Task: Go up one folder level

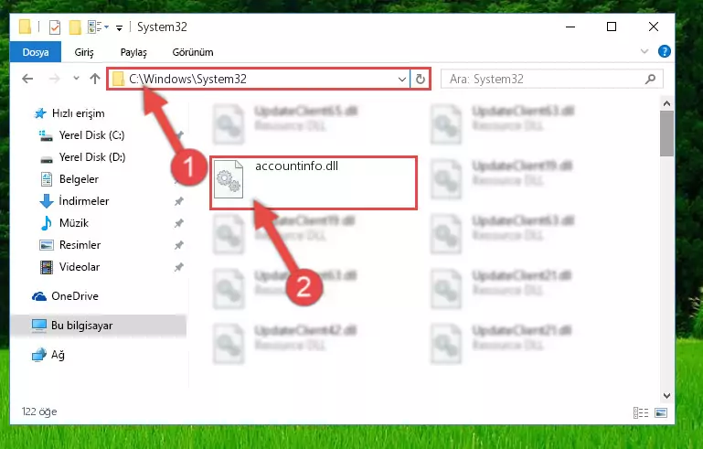Action: pyautogui.click(x=94, y=79)
